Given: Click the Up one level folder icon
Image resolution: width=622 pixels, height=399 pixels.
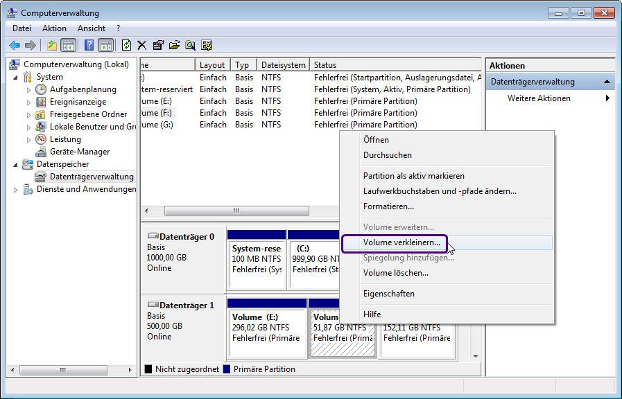Looking at the screenshot, I should (x=51, y=45).
